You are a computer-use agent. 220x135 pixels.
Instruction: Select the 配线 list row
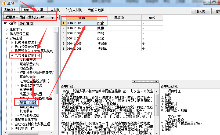(x=112, y=38)
